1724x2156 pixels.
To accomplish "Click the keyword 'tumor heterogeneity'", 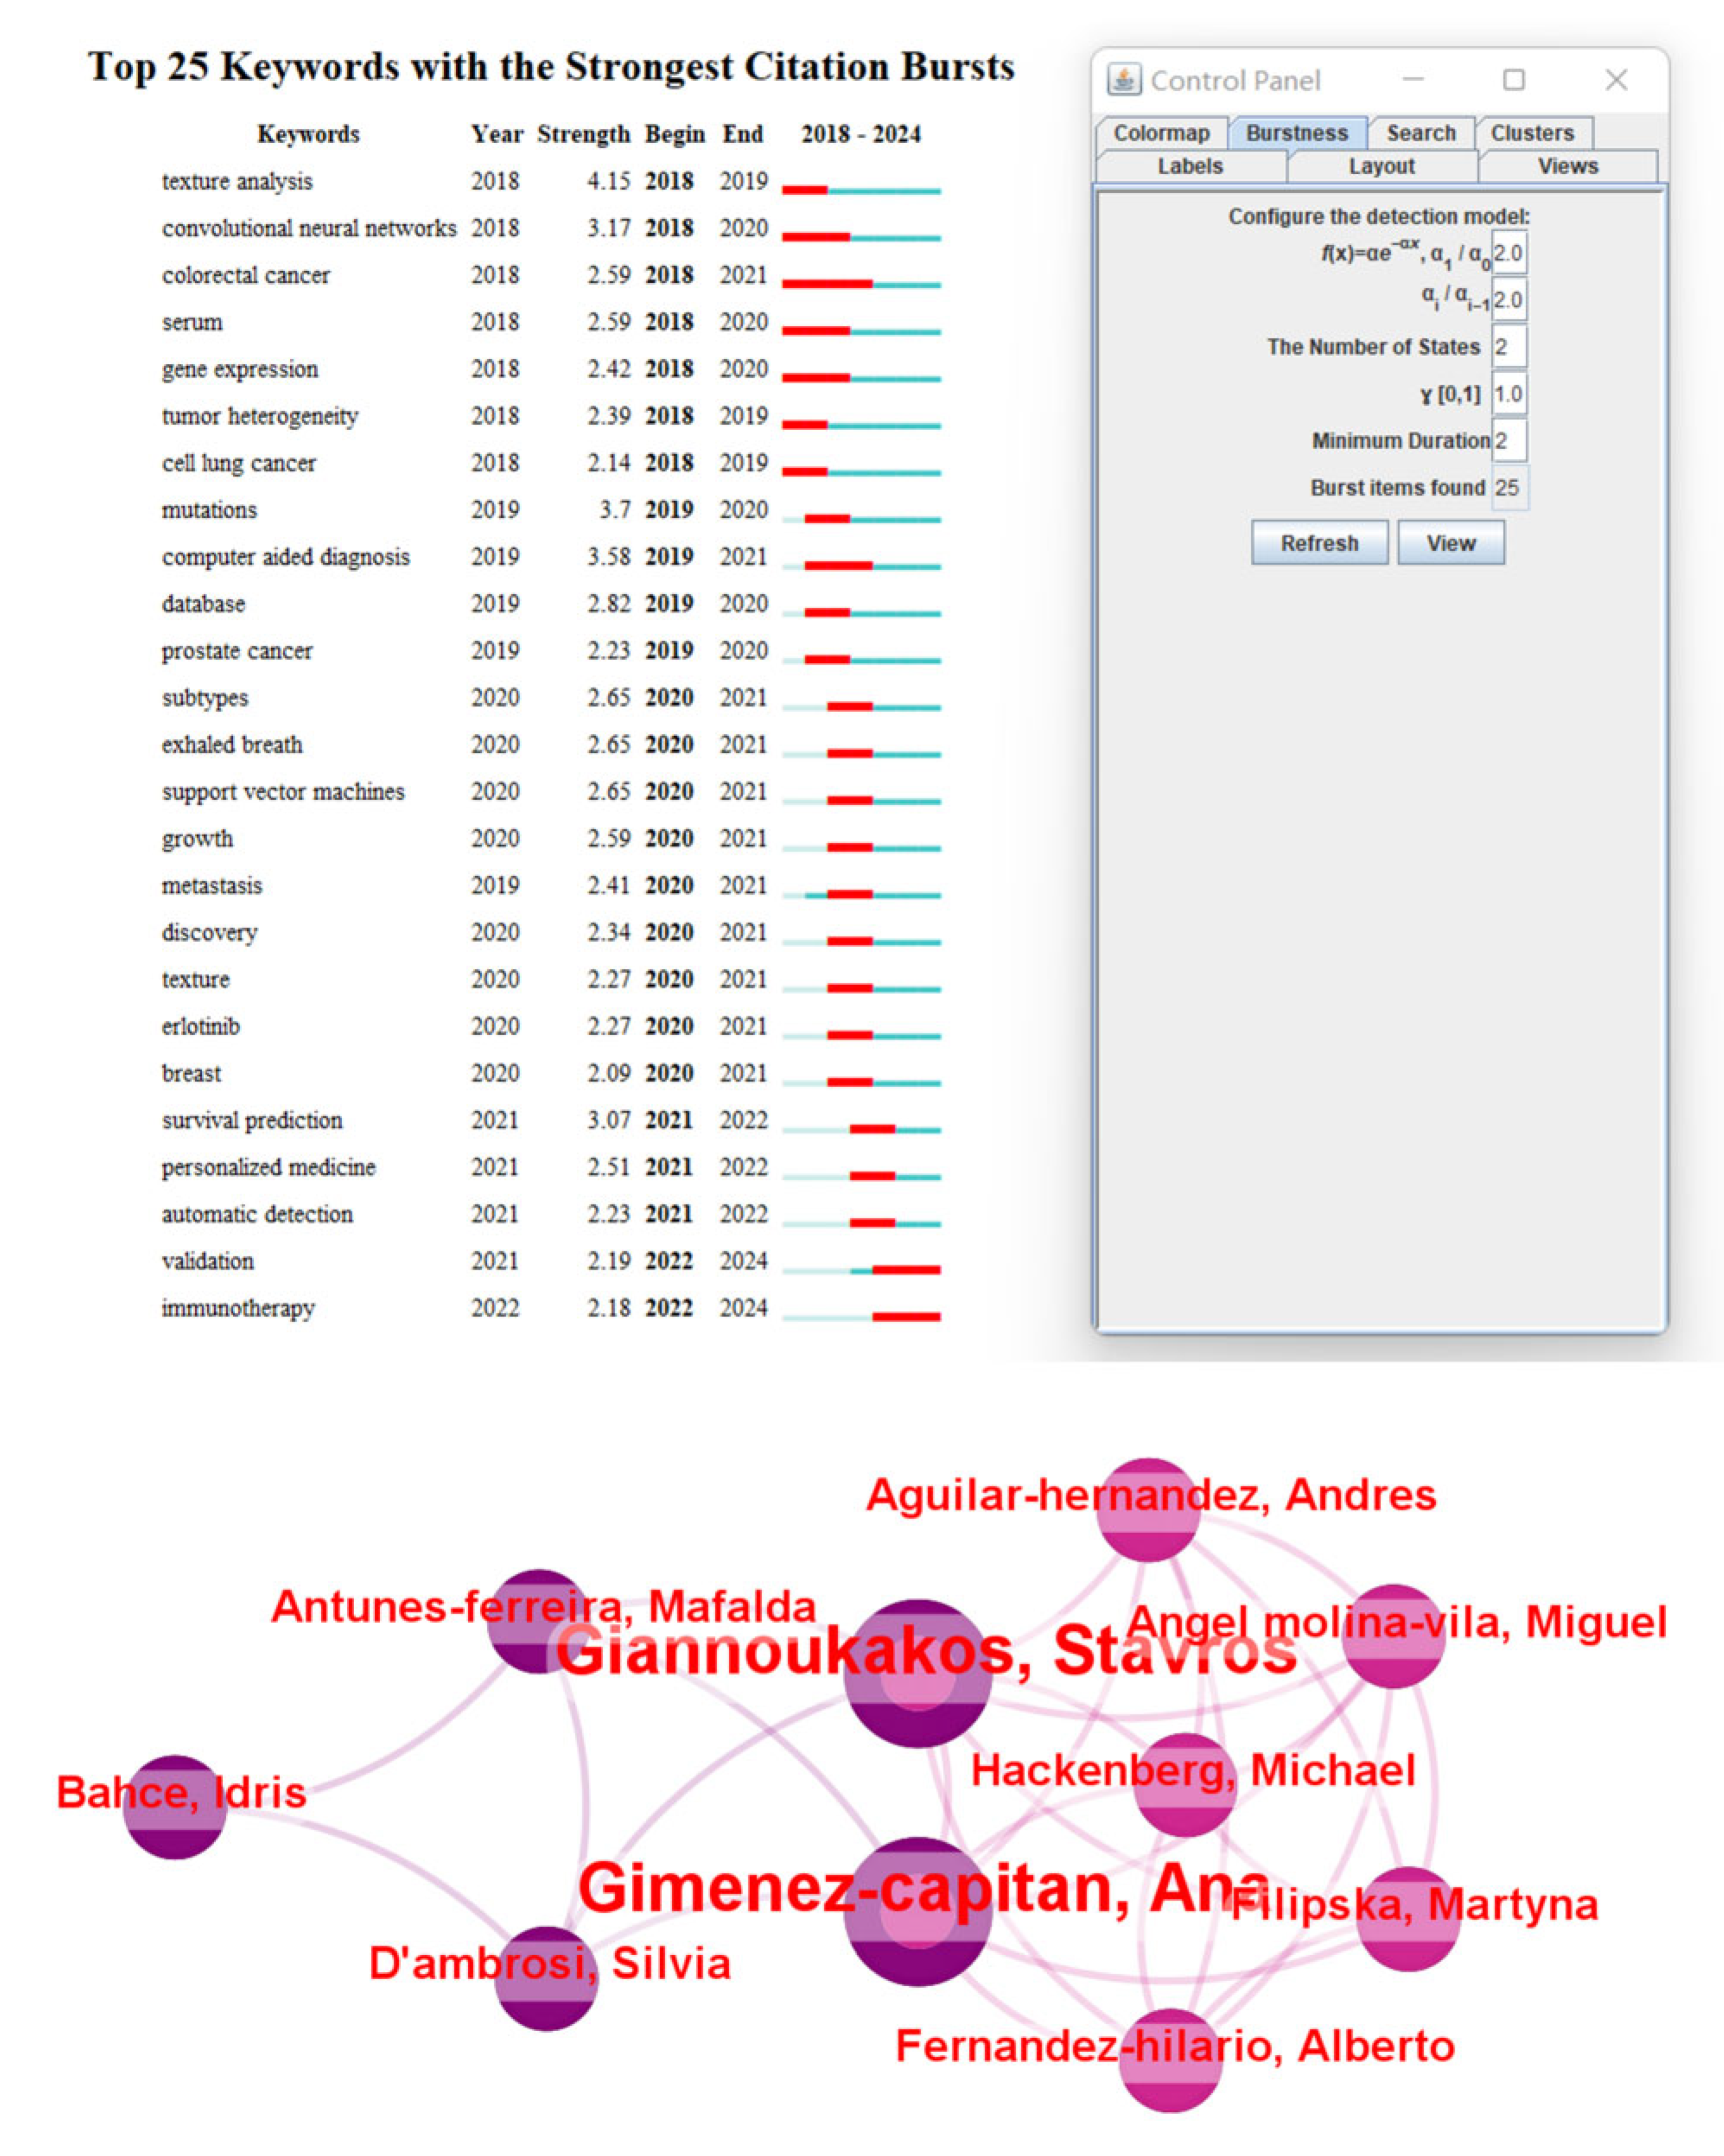I will pos(260,416).
